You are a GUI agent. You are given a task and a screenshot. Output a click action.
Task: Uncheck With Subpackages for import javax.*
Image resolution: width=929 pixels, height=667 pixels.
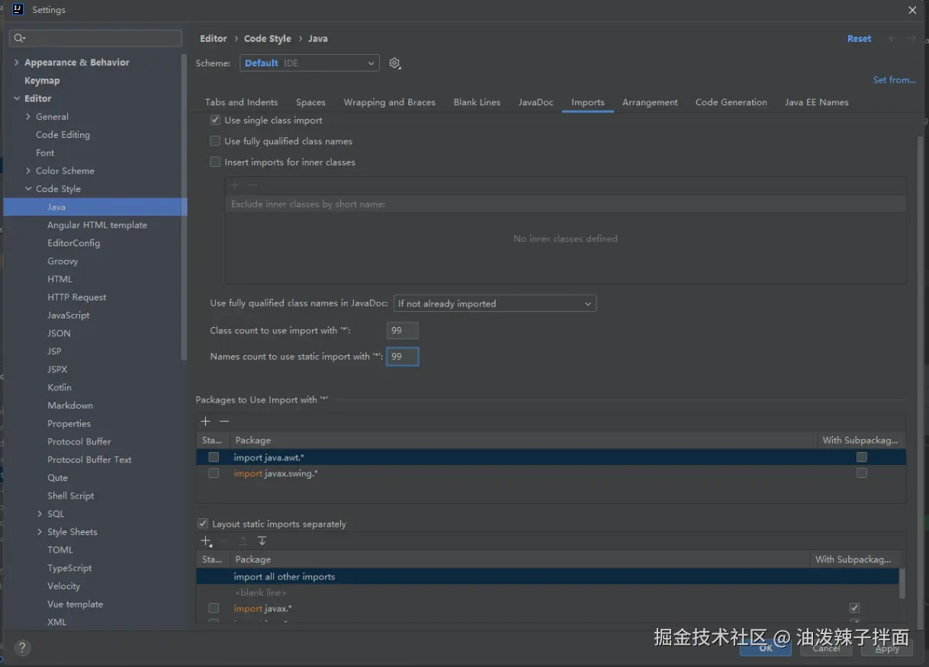point(854,608)
